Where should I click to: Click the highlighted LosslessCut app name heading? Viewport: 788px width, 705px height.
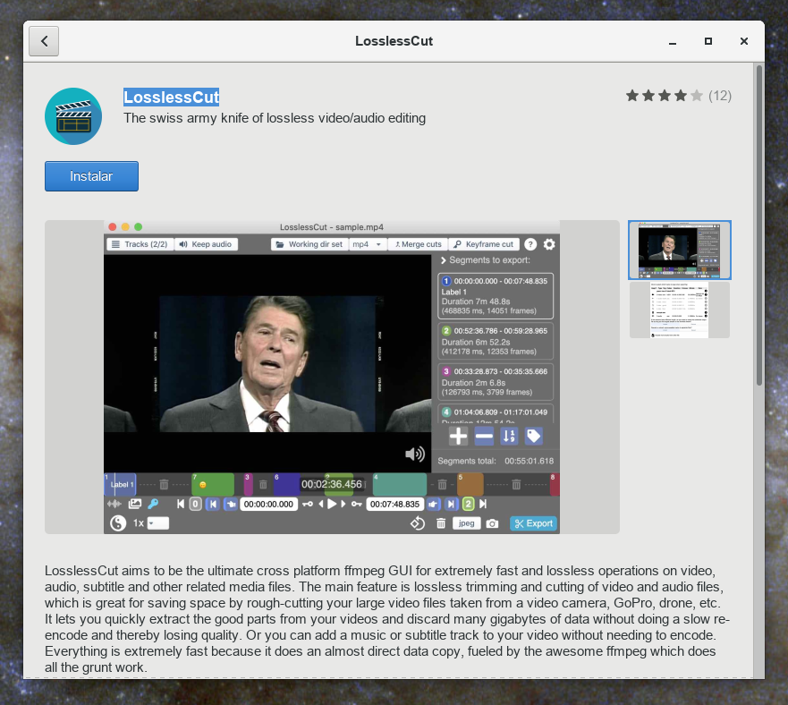pyautogui.click(x=172, y=97)
